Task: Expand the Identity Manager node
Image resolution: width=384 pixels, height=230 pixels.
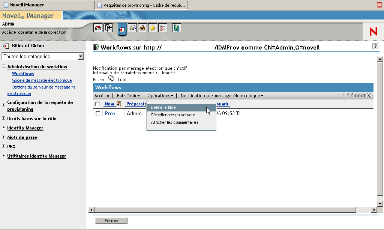Action: pos(4,127)
